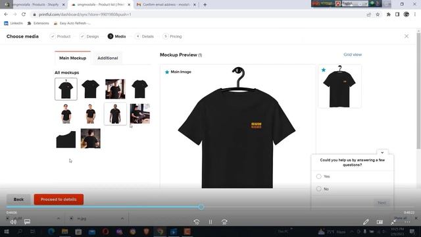Screen dimensions: 421x237
Task: Open the video edit pencil tool
Action: click(x=366, y=222)
